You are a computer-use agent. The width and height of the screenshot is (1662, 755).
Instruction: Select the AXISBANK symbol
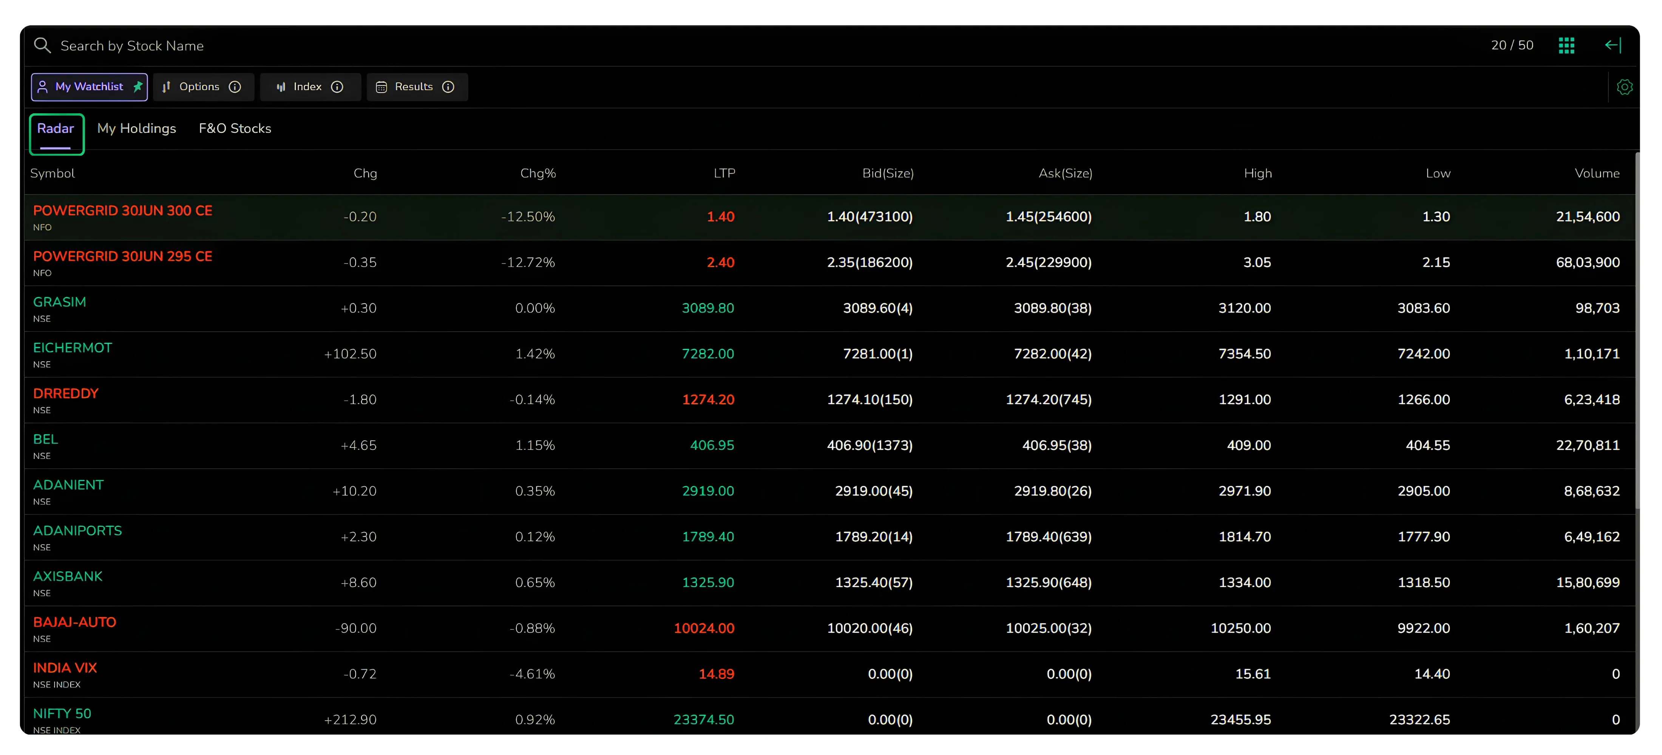[68, 577]
